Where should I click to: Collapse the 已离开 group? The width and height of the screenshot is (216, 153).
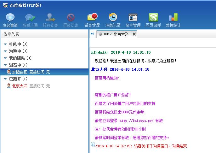click(x=5, y=79)
